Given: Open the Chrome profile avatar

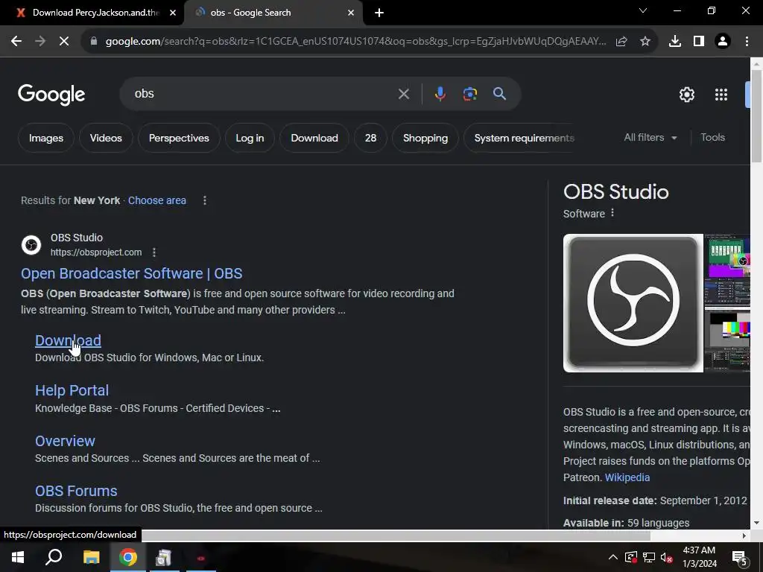Looking at the screenshot, I should [x=723, y=42].
